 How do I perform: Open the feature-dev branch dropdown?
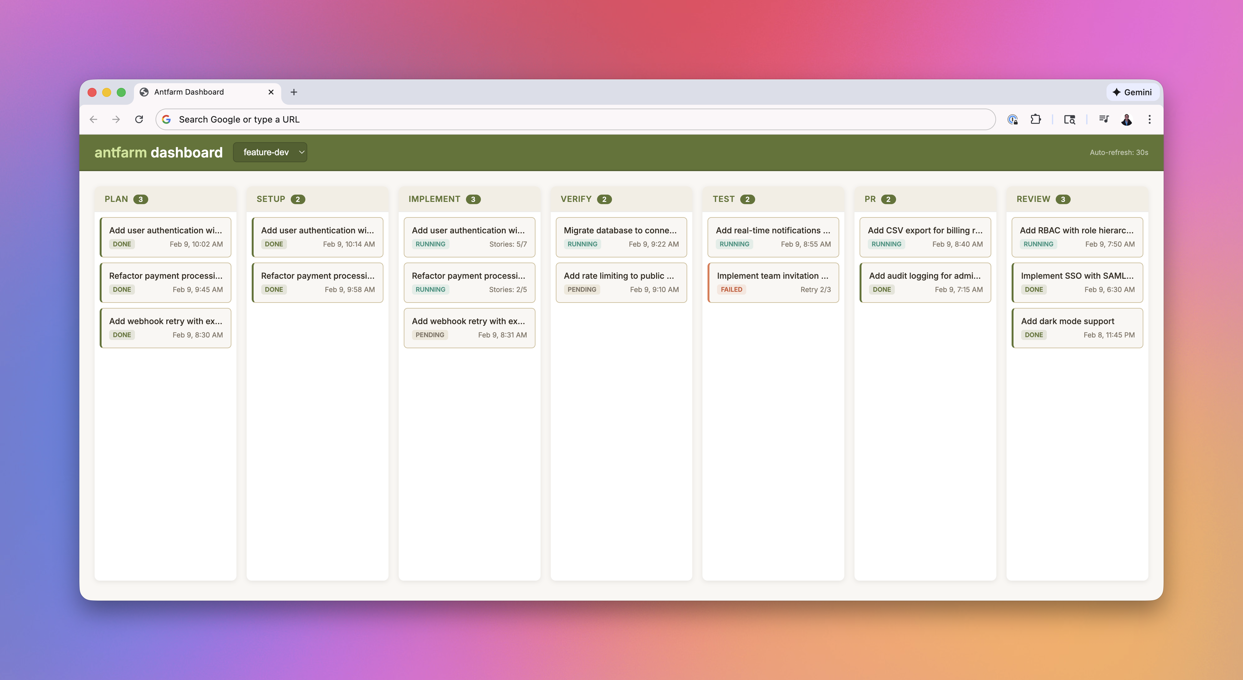coord(270,152)
